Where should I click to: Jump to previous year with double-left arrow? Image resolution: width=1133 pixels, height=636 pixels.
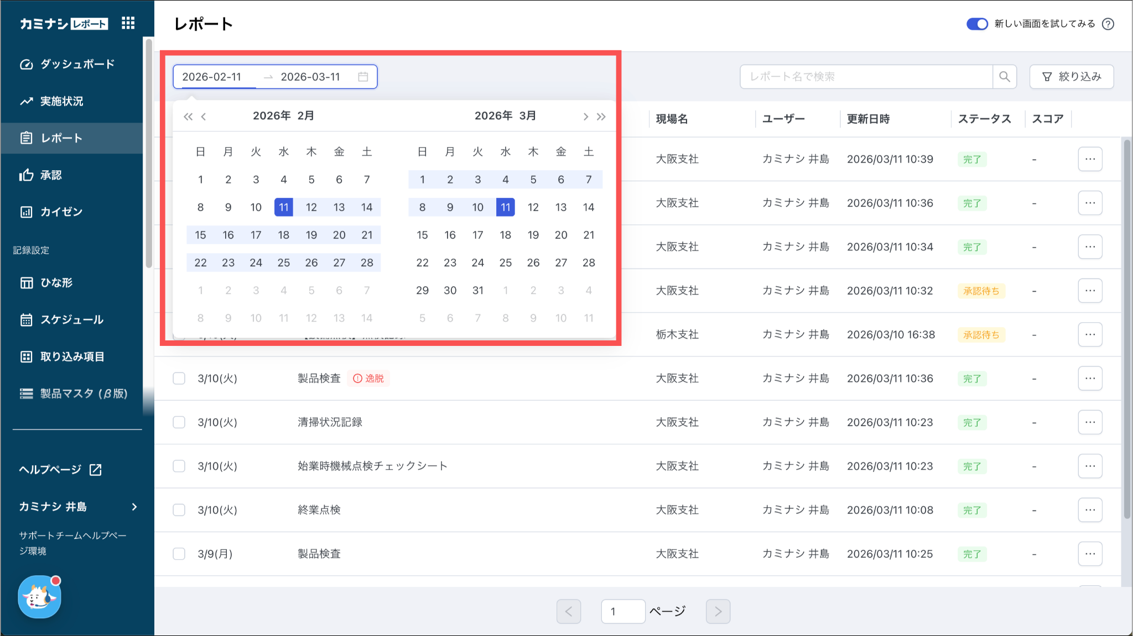(188, 117)
